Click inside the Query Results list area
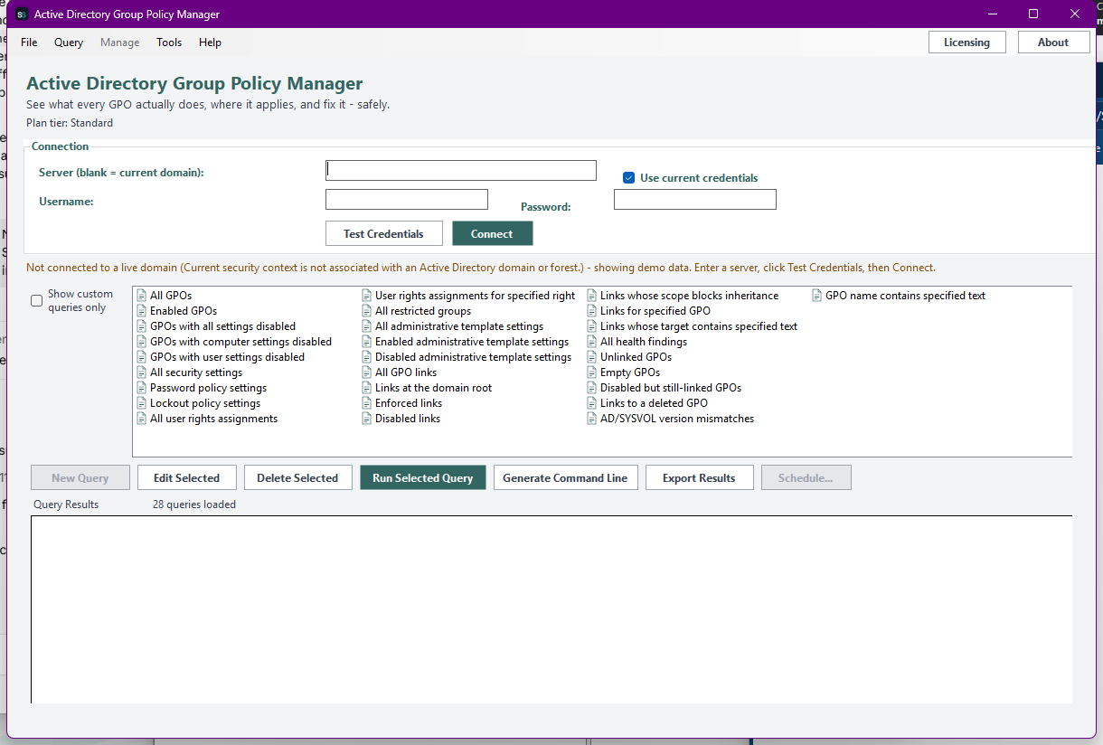Screen dimensions: 1103x745 (x=551, y=609)
